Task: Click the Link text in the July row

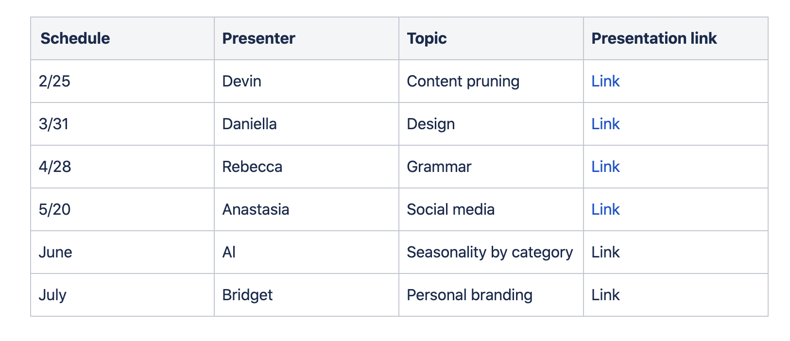Action: (x=605, y=295)
